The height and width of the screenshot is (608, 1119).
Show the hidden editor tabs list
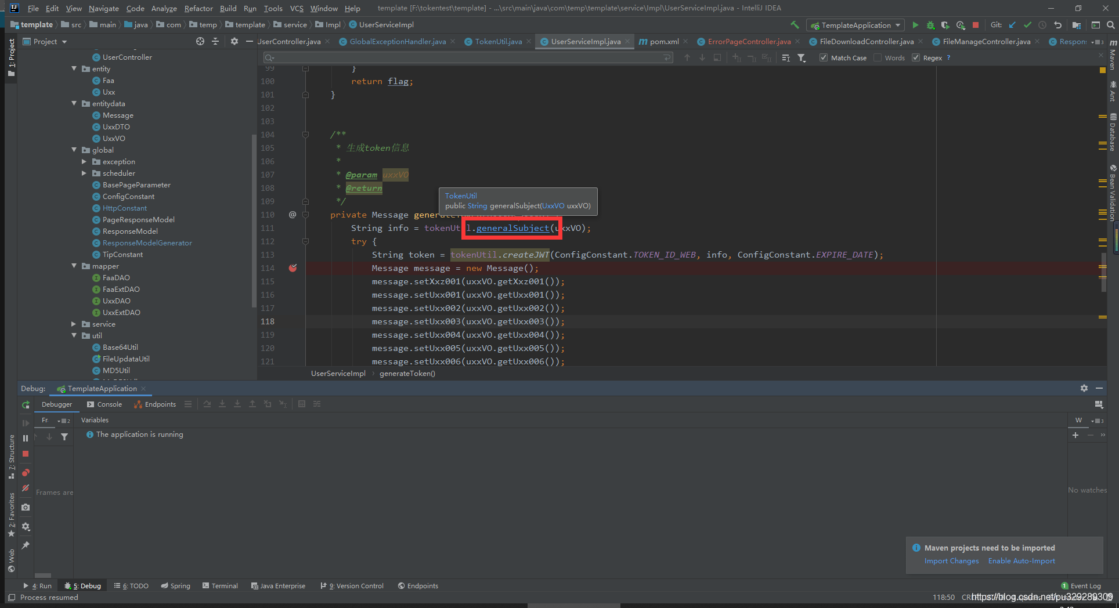(1097, 42)
